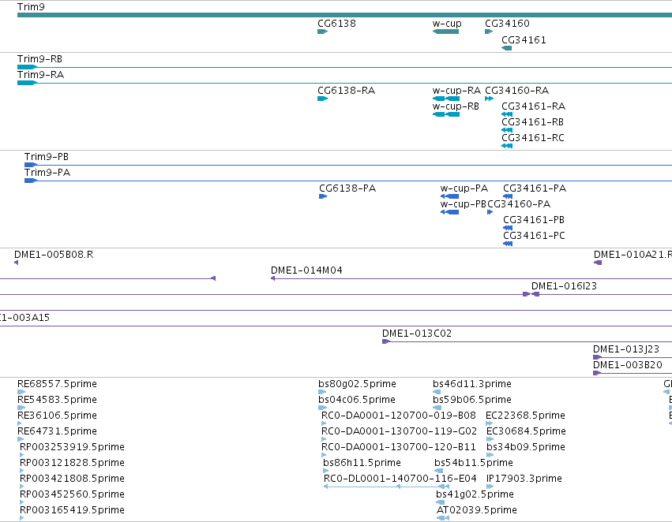Viewport: 672px width, 522px height.
Task: Click the w-cup-PB protein glyph
Action: 449,212
